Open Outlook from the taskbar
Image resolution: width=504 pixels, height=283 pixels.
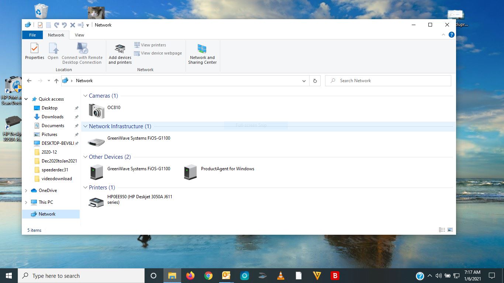pyautogui.click(x=227, y=276)
